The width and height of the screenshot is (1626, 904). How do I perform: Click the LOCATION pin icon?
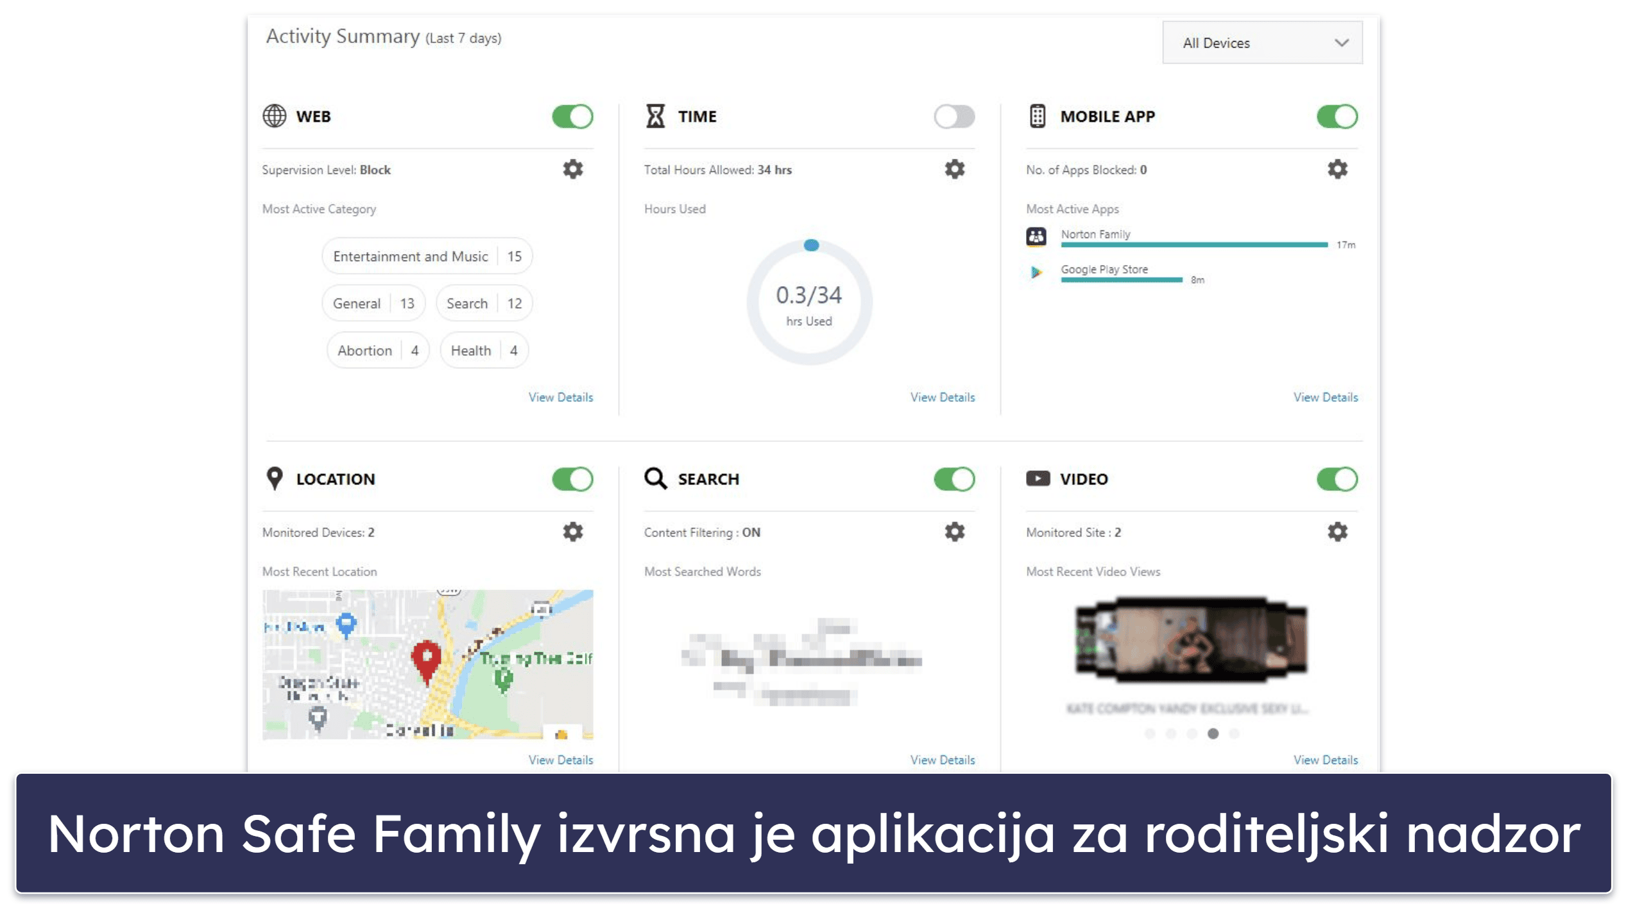click(x=275, y=479)
